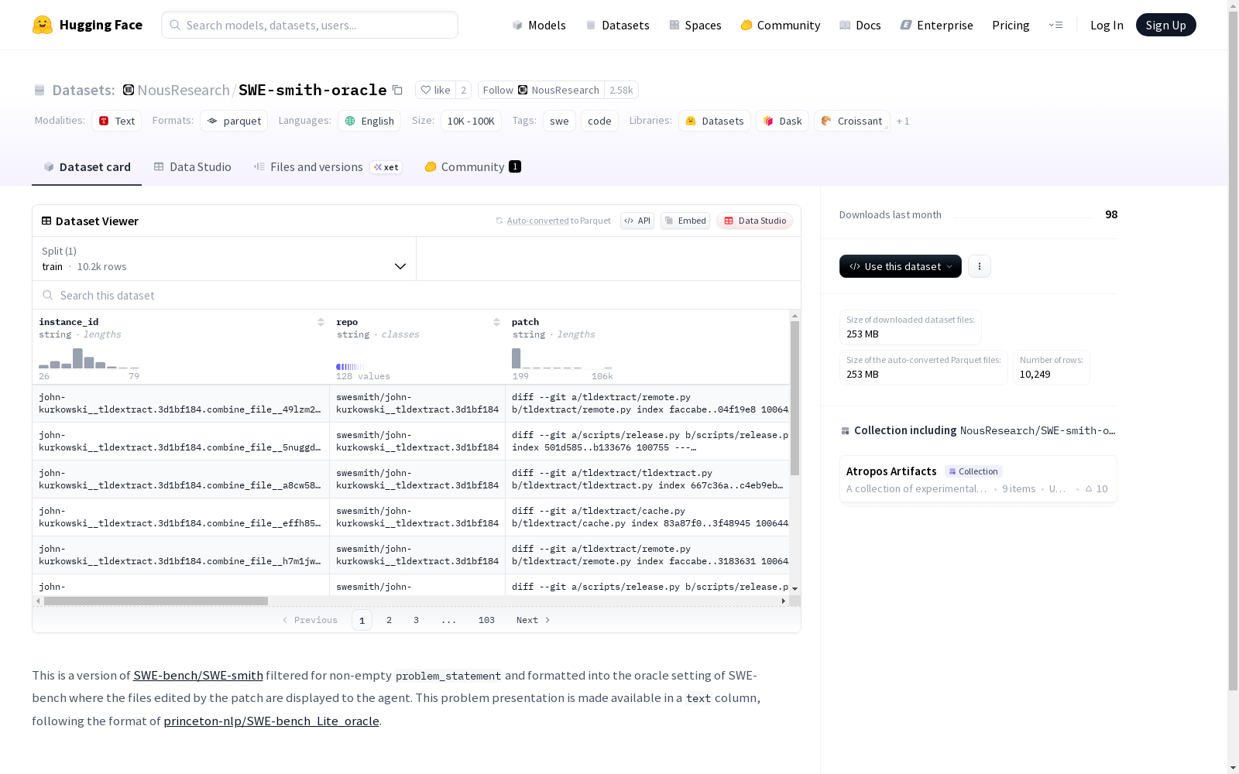Open the API button in Dataset Viewer
1239x774 pixels.
coord(637,221)
